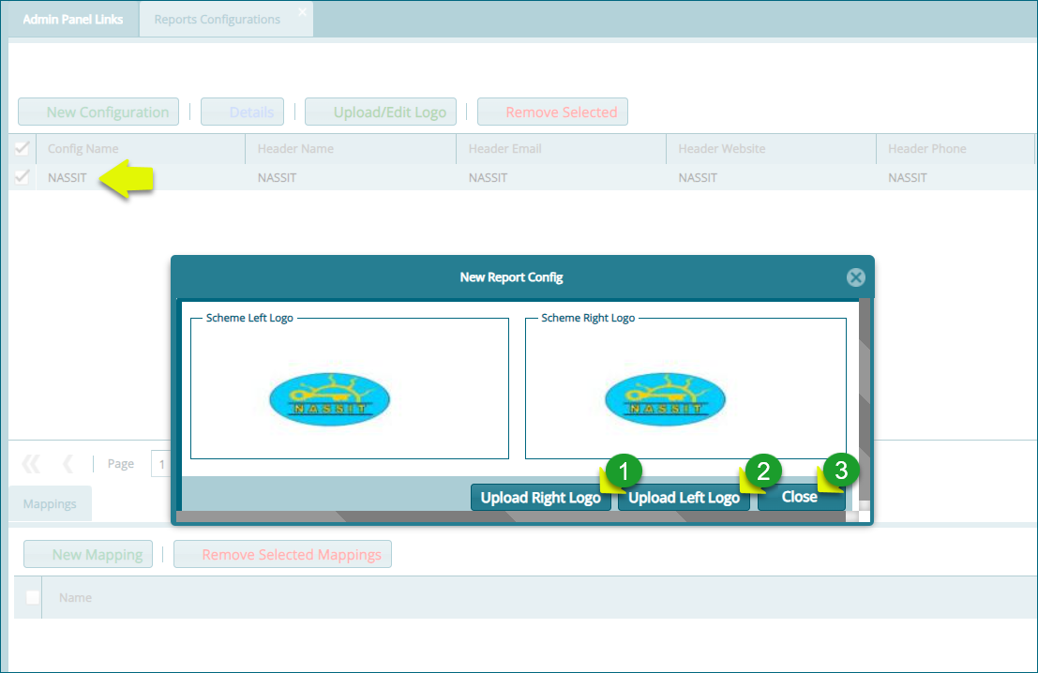Uncheck the NASSIT configuration row checkbox
1038x673 pixels.
pos(21,176)
